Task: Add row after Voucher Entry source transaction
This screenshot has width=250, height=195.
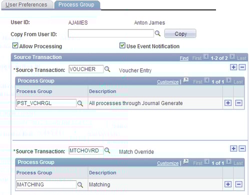Action: pyautogui.click(x=233, y=67)
